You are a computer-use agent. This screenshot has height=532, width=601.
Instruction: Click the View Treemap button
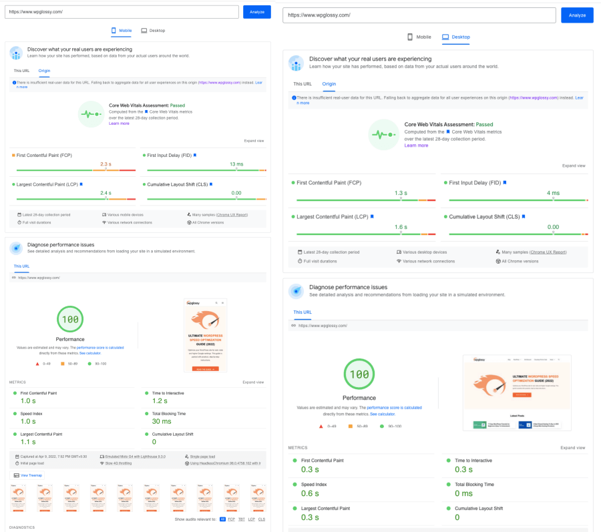(x=27, y=475)
